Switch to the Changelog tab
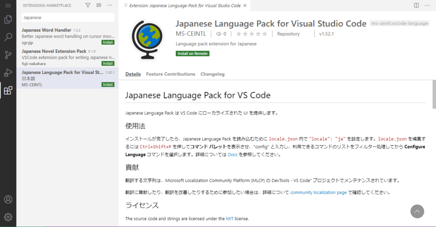This screenshot has width=436, height=227. (x=212, y=74)
